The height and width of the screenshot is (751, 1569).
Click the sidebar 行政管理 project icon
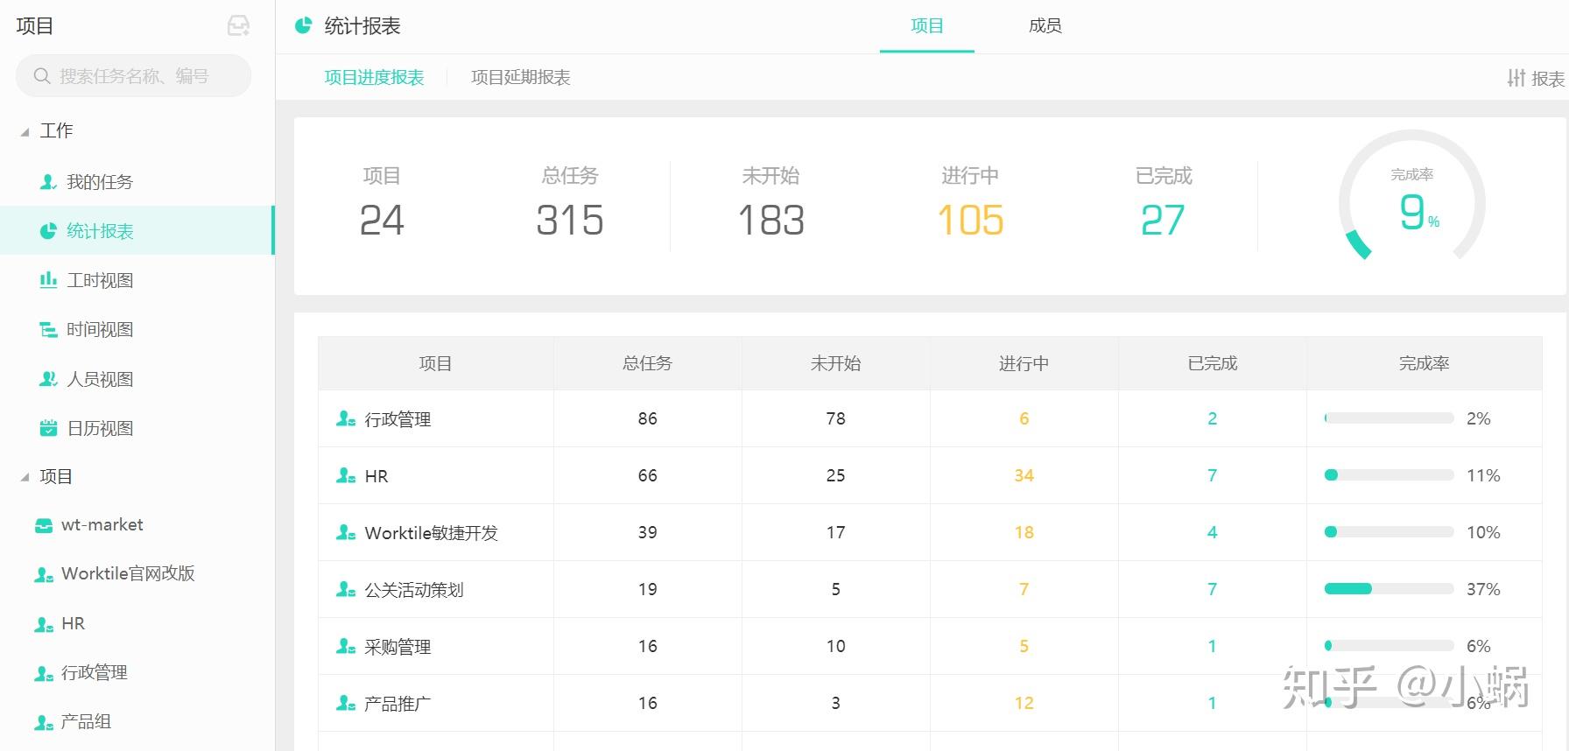coord(44,673)
